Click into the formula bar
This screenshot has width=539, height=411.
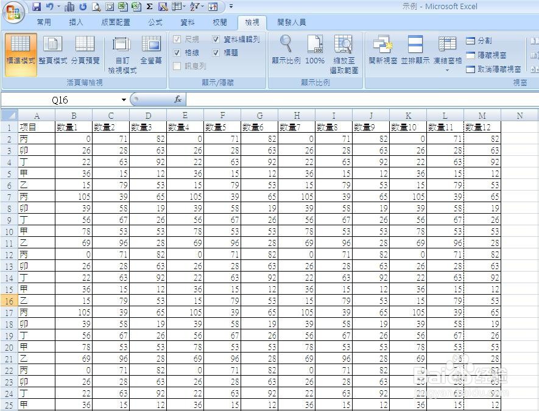(x=362, y=100)
